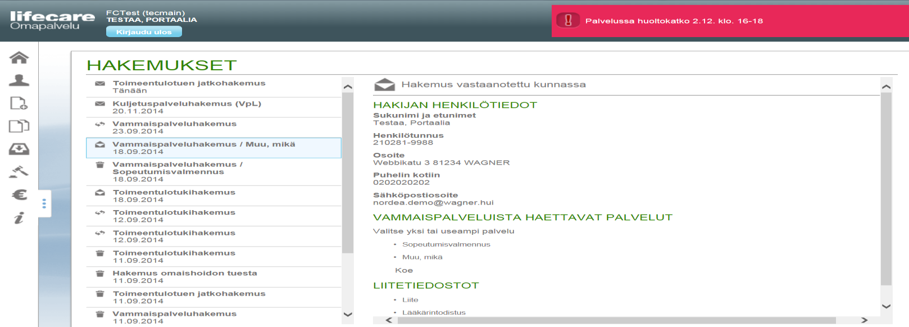Click the application list scrollbar thumb
Screen dimensions: 909x327
pos(348,173)
